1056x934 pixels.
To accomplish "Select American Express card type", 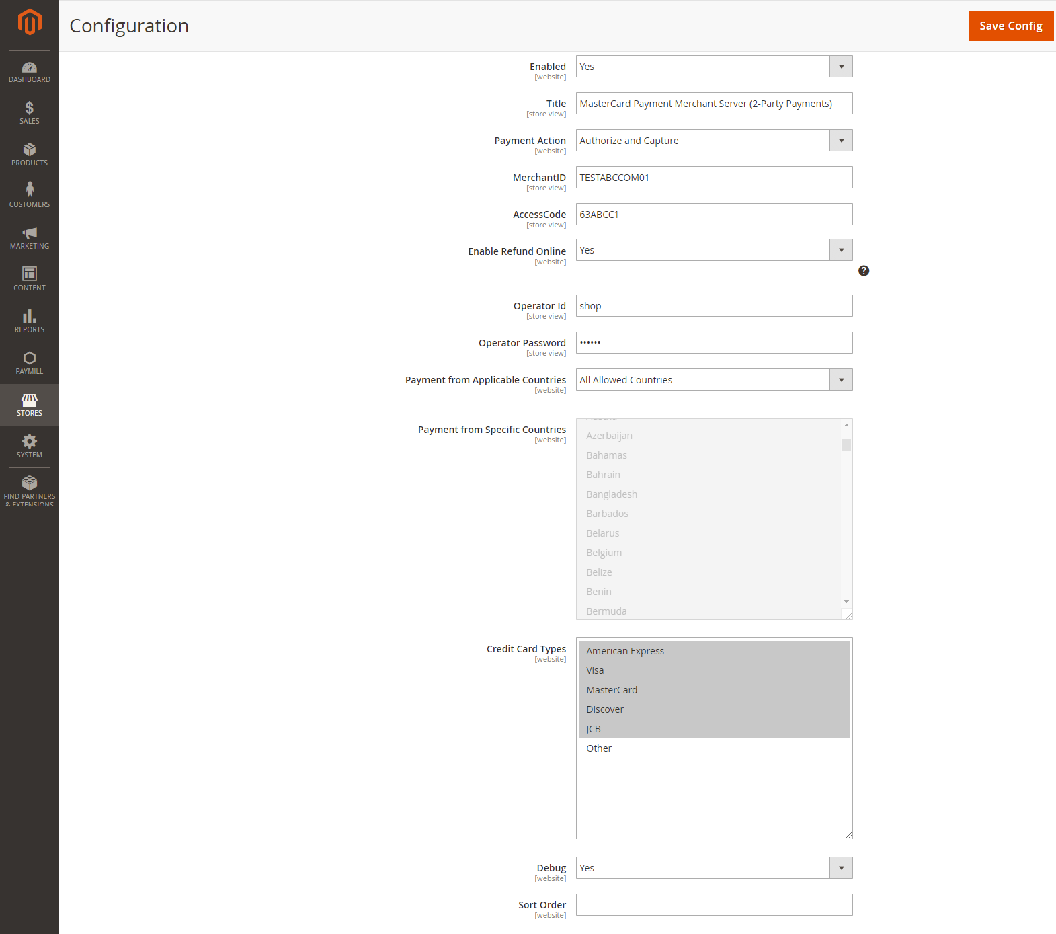I will (715, 651).
